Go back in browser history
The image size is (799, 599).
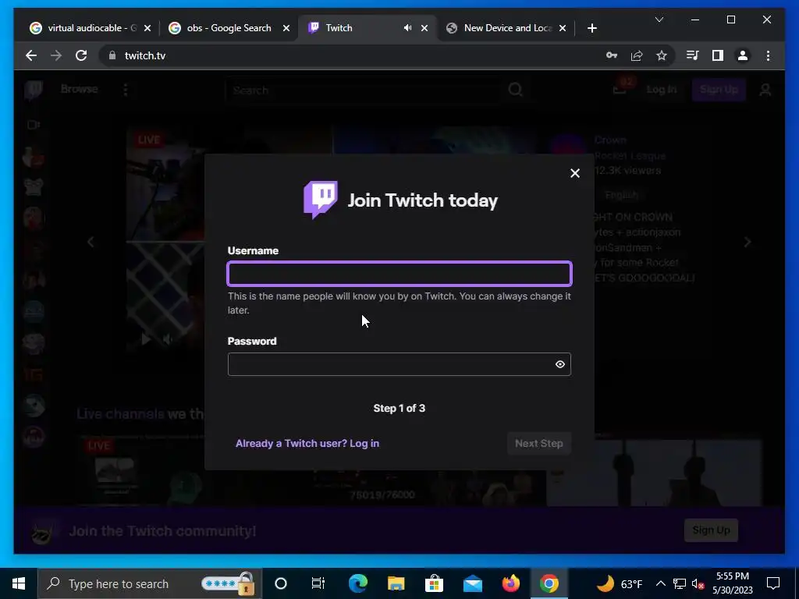pos(31,55)
